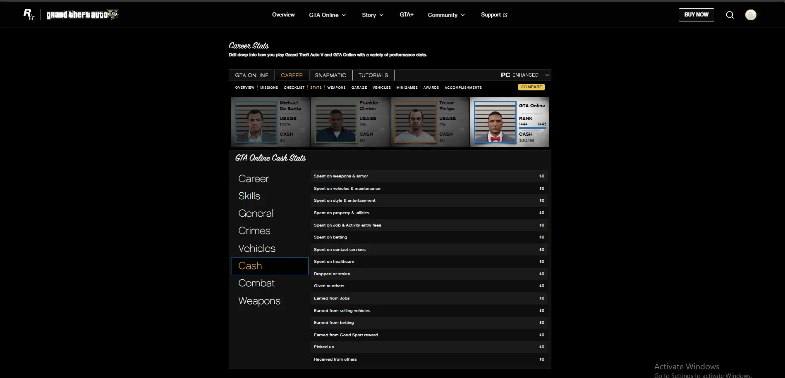The width and height of the screenshot is (785, 378).
Task: Open the PC Enhanced platform selector
Action: 525,75
